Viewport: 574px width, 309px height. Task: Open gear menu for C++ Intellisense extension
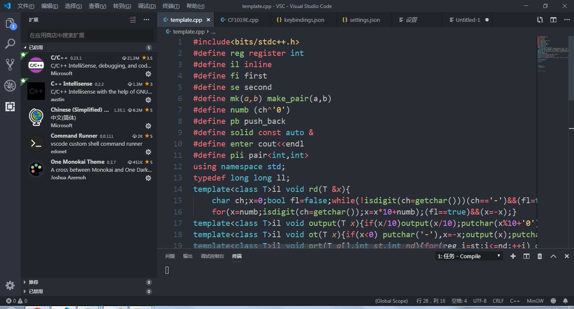click(x=148, y=100)
